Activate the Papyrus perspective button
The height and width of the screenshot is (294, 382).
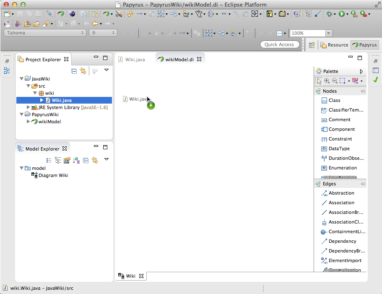click(x=364, y=45)
